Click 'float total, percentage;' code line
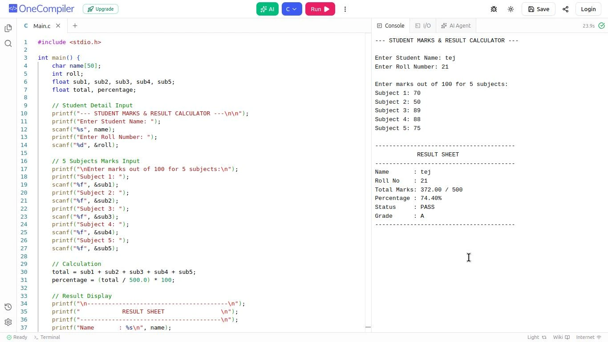 [94, 90]
